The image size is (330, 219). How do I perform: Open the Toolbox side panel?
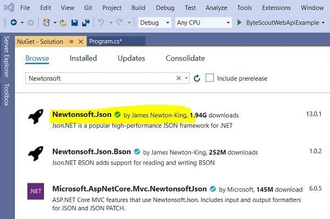point(7,94)
